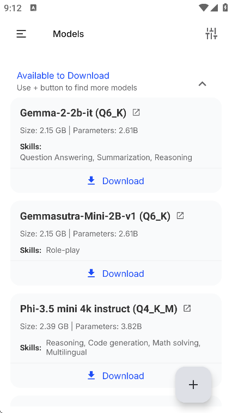The image size is (232, 413).
Task: Tap the Wi-Fi status bar icon
Action: (203, 8)
